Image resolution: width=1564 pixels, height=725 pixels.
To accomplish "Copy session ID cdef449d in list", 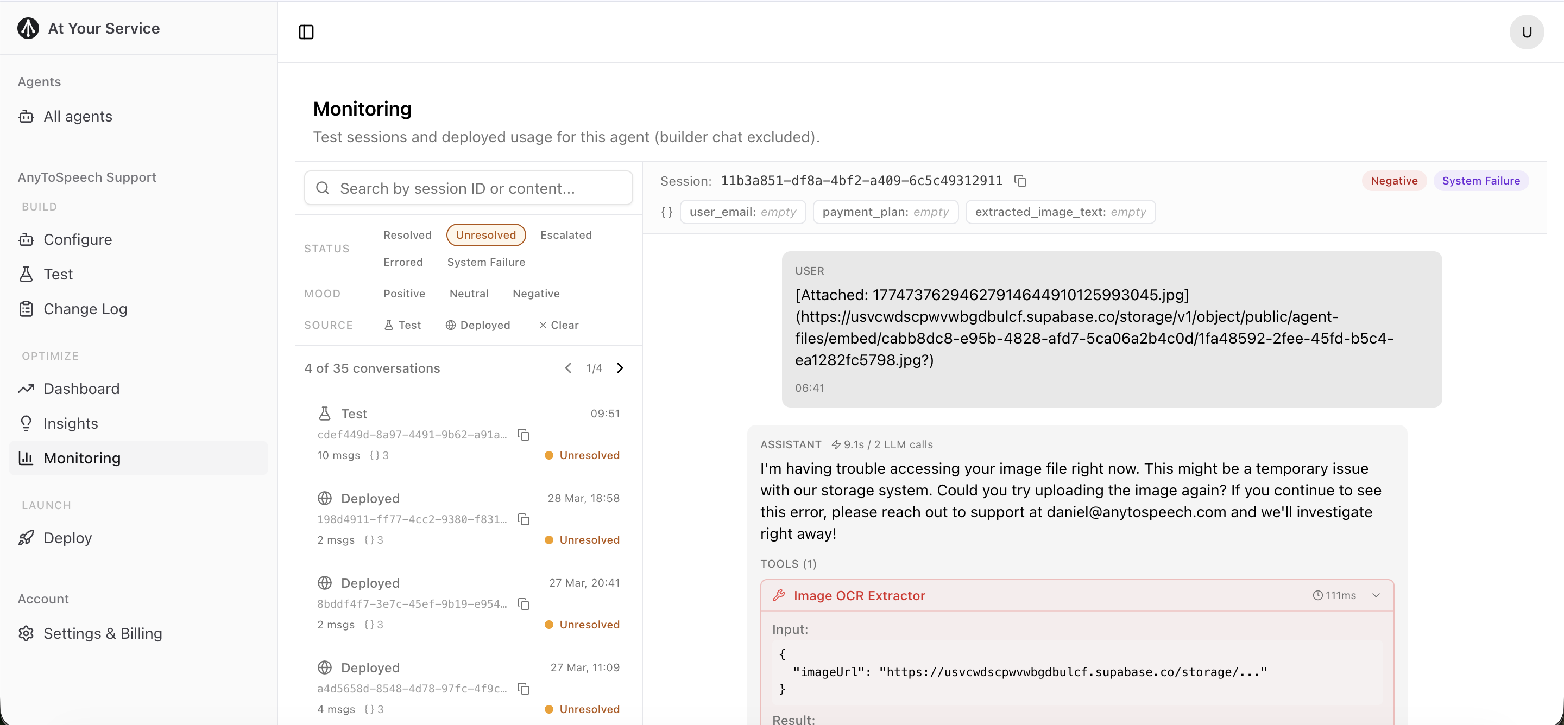I will (524, 434).
